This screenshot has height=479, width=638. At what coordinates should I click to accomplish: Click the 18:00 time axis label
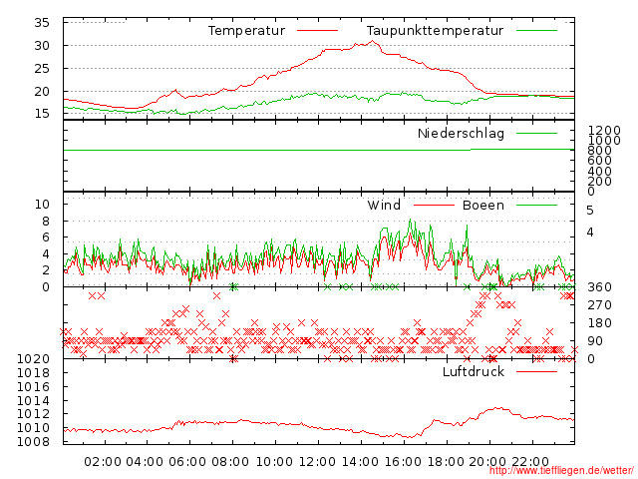click(446, 462)
